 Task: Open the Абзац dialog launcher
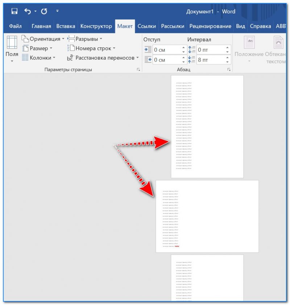click(x=229, y=69)
